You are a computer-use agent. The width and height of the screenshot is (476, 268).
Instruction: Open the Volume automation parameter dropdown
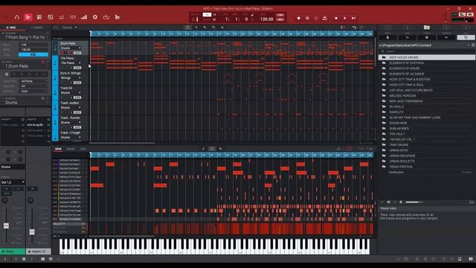click(69, 28)
